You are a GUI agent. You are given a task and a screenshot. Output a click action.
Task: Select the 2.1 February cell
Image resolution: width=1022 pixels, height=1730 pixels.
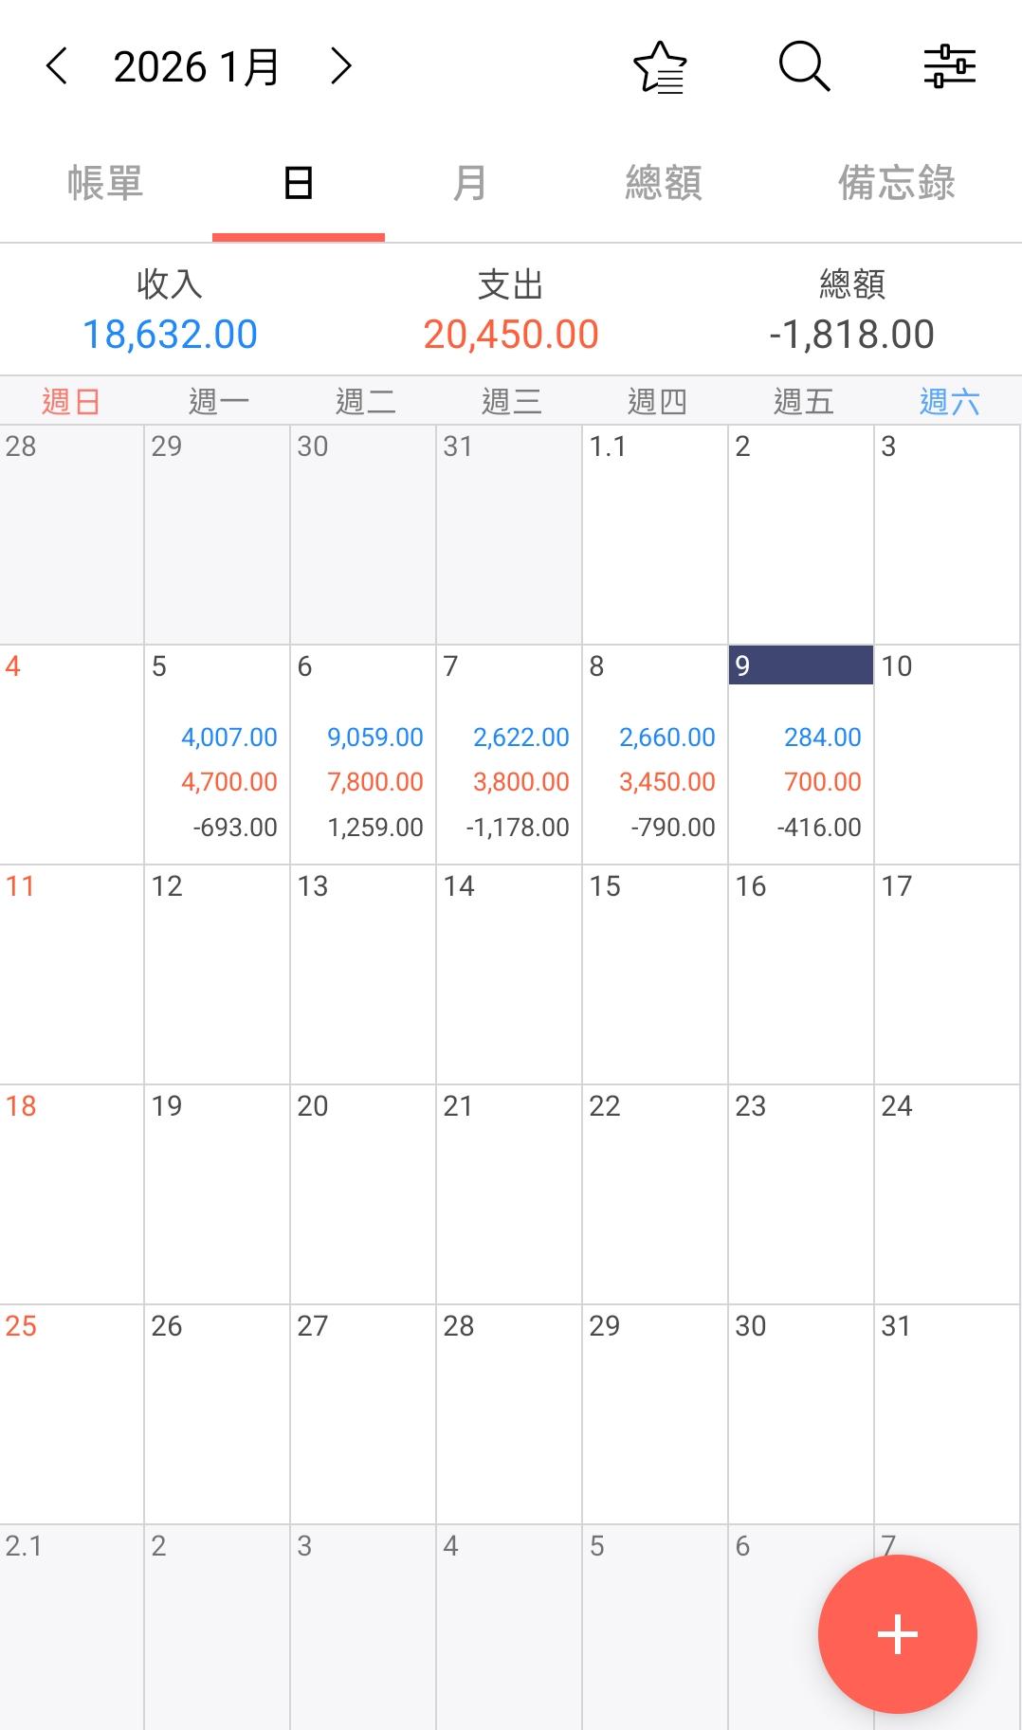click(72, 1628)
